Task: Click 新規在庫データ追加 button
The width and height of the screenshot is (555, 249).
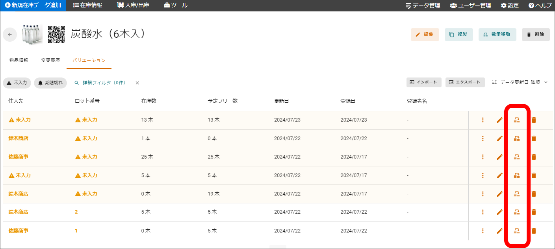Action: coord(33,5)
